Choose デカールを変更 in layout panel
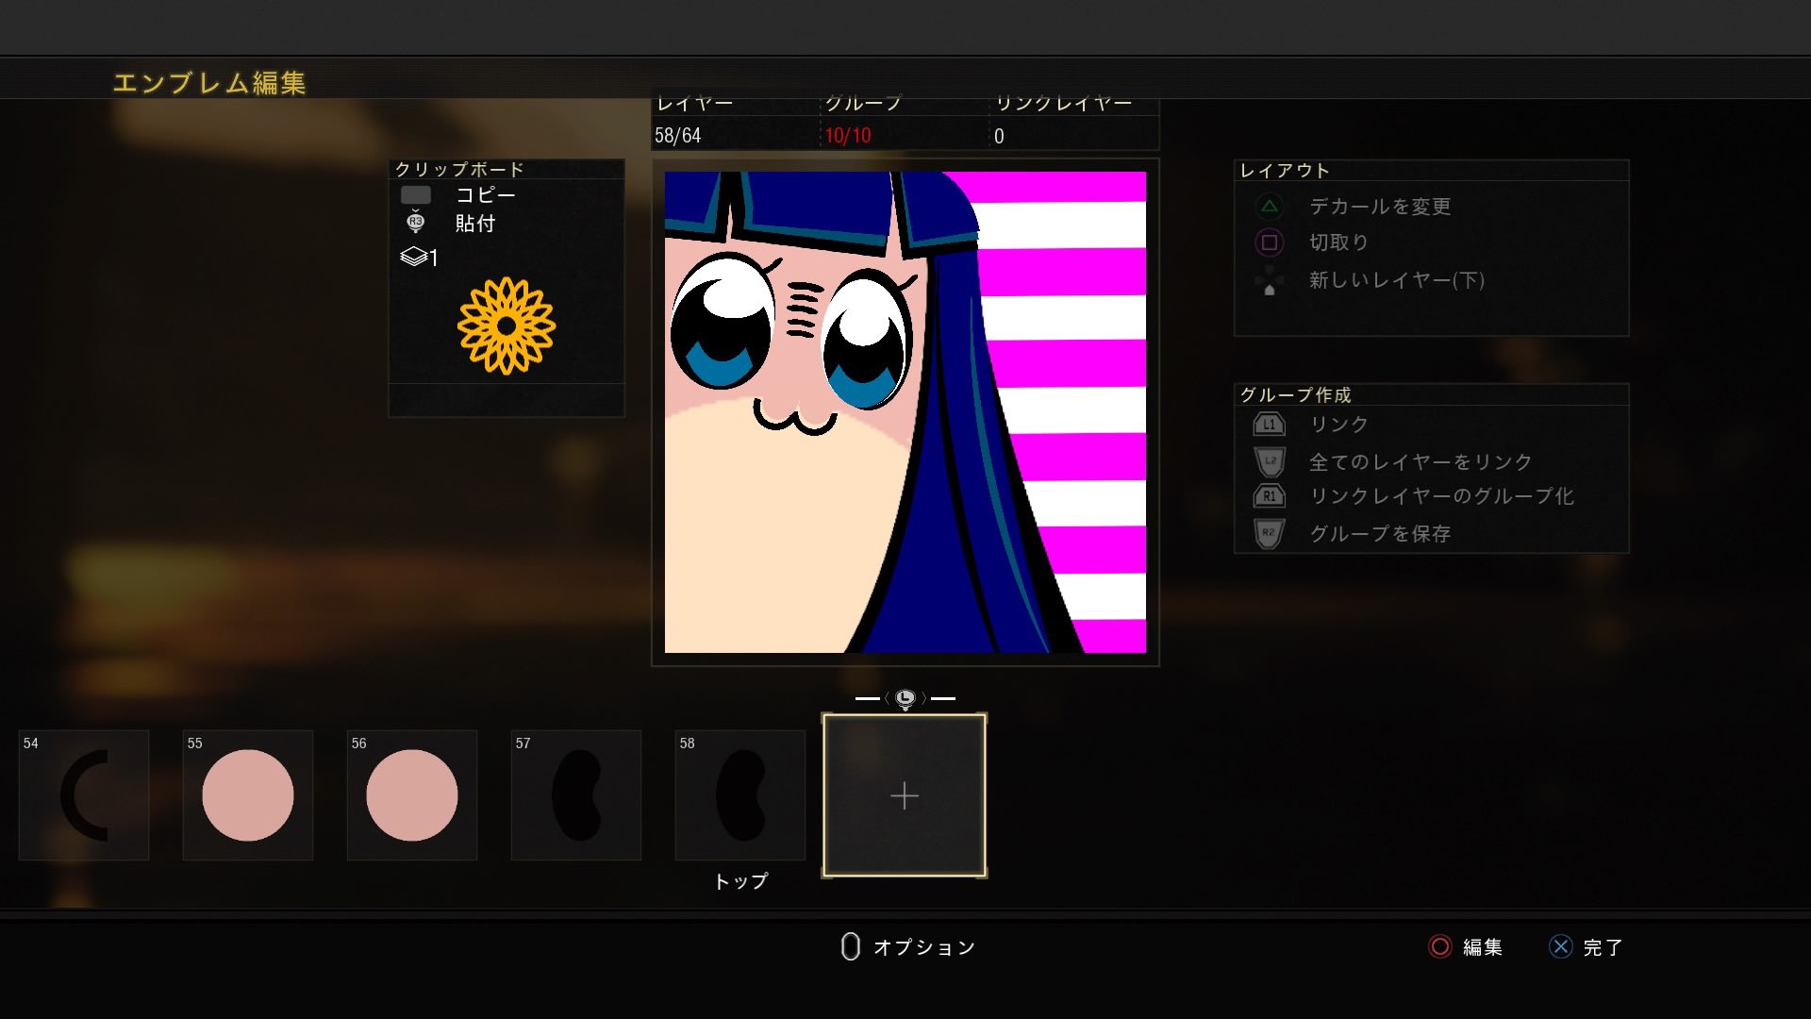The width and height of the screenshot is (1811, 1019). pyautogui.click(x=1380, y=206)
